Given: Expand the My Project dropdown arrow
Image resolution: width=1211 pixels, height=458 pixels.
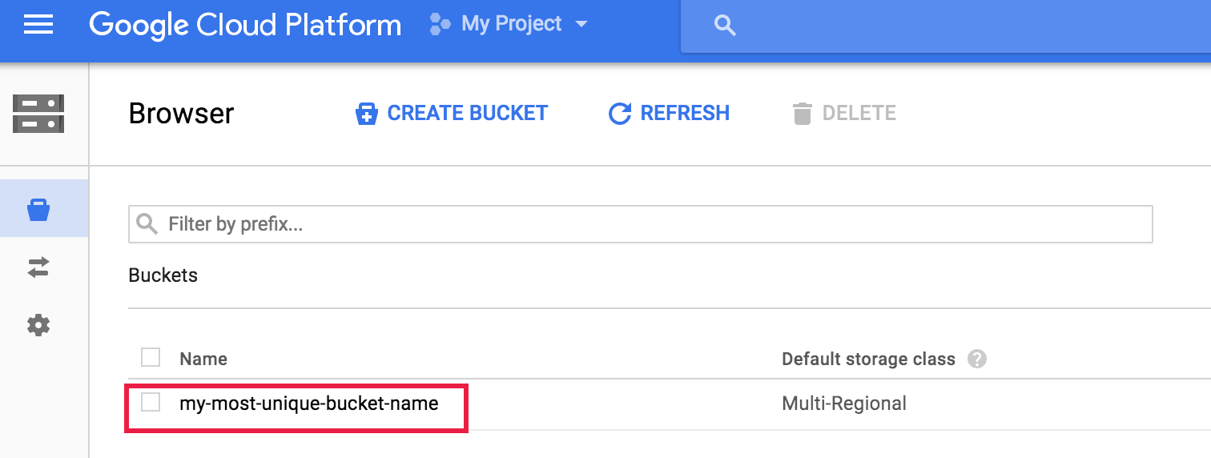Looking at the screenshot, I should pos(581,24).
